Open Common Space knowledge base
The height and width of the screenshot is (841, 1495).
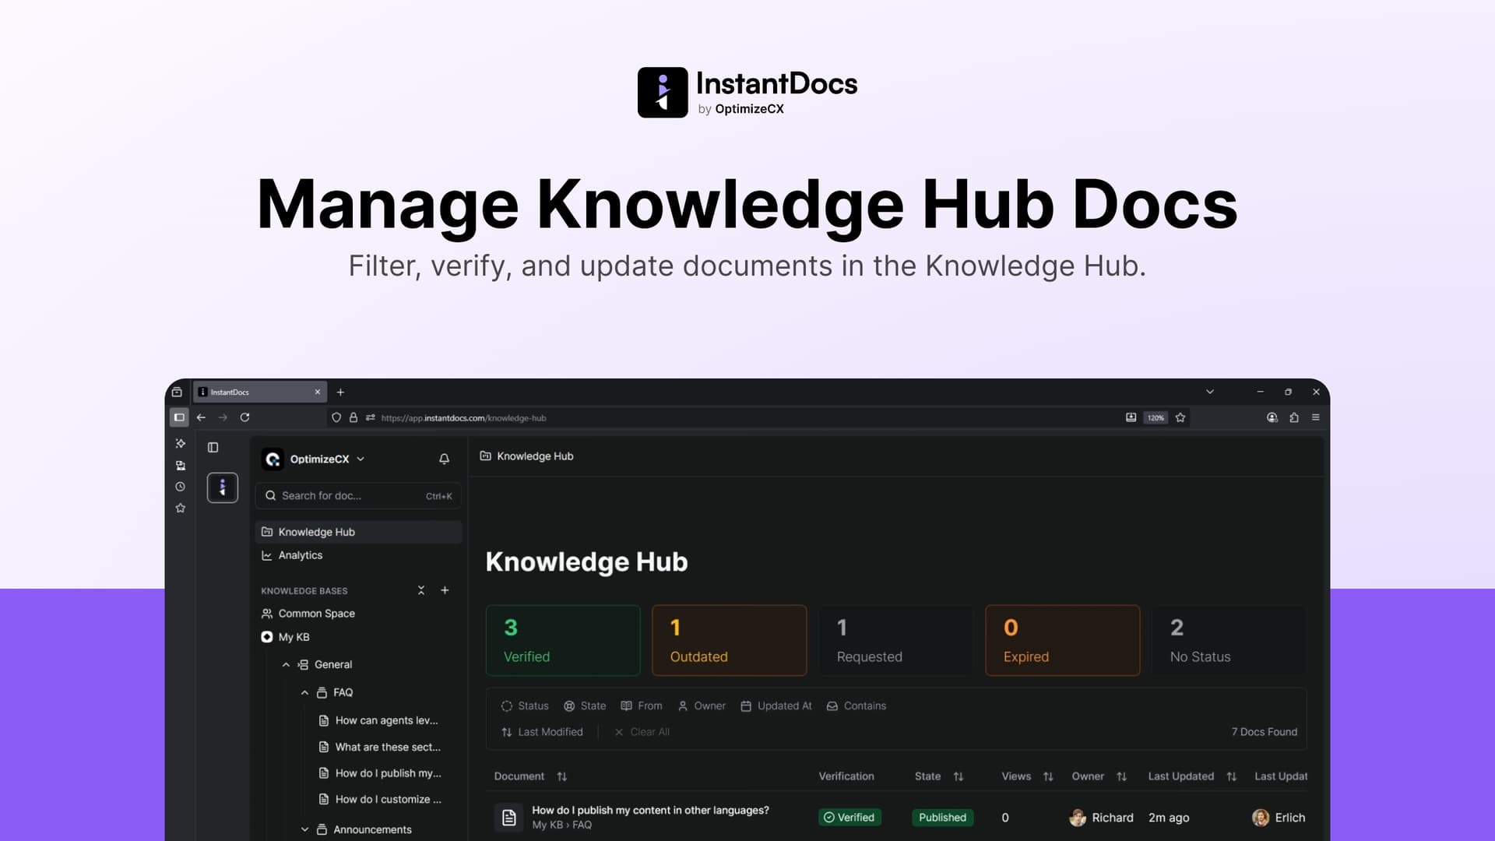pos(317,613)
